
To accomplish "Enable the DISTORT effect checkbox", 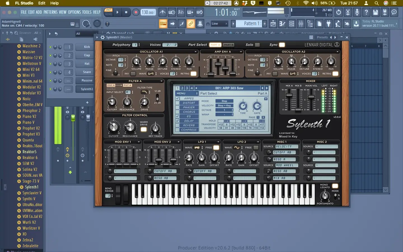I will [x=177, y=103].
